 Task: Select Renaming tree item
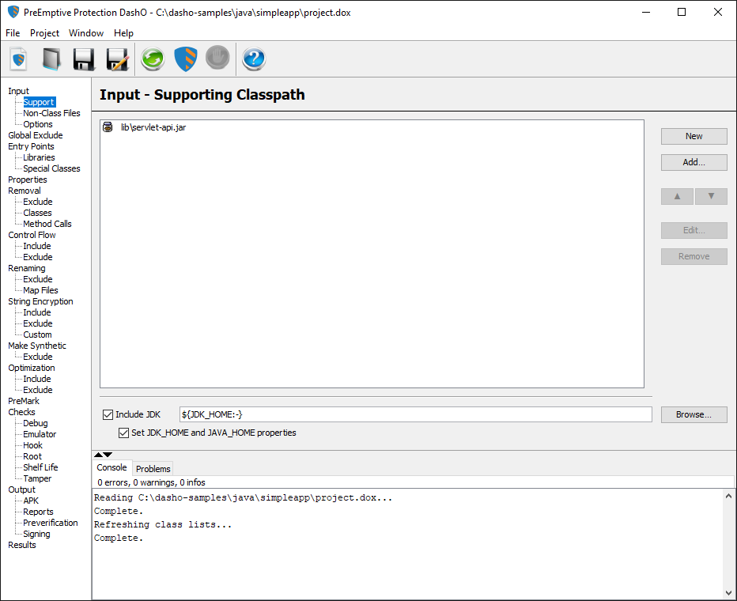coord(27,268)
